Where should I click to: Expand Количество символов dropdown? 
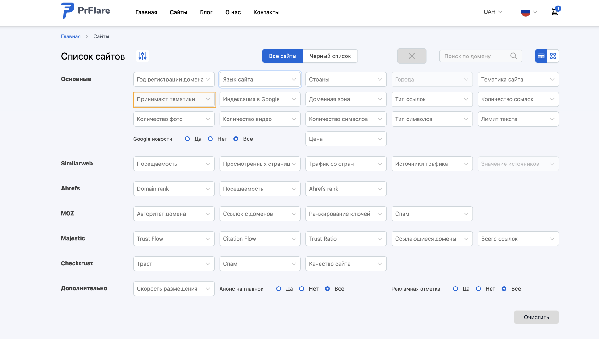pos(346,119)
